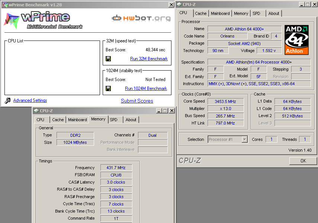This screenshot has width=318, height=223.
Task: Click the Command Rate value 1T
Action: point(116,219)
